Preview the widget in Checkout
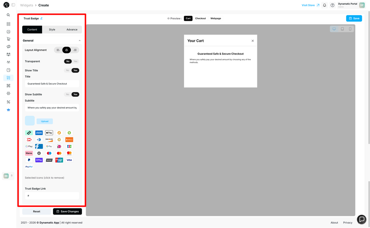 coord(200,18)
